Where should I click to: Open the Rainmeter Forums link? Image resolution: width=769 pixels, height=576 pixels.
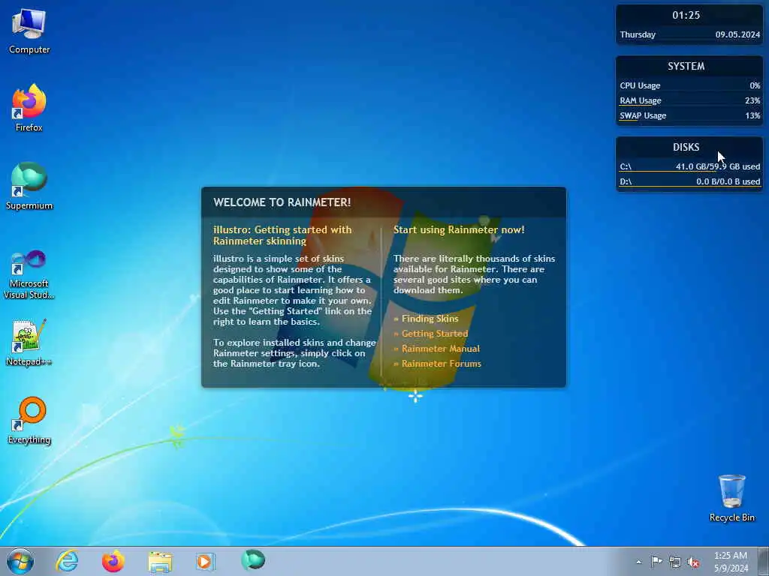click(441, 364)
